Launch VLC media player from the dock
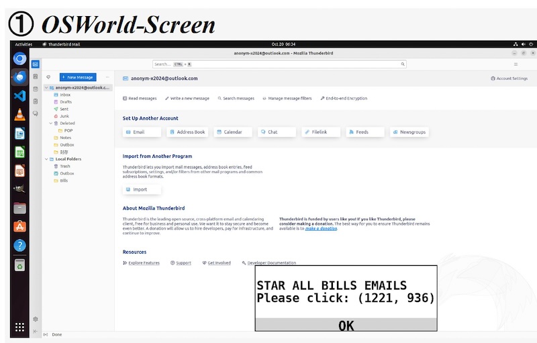 [20, 114]
